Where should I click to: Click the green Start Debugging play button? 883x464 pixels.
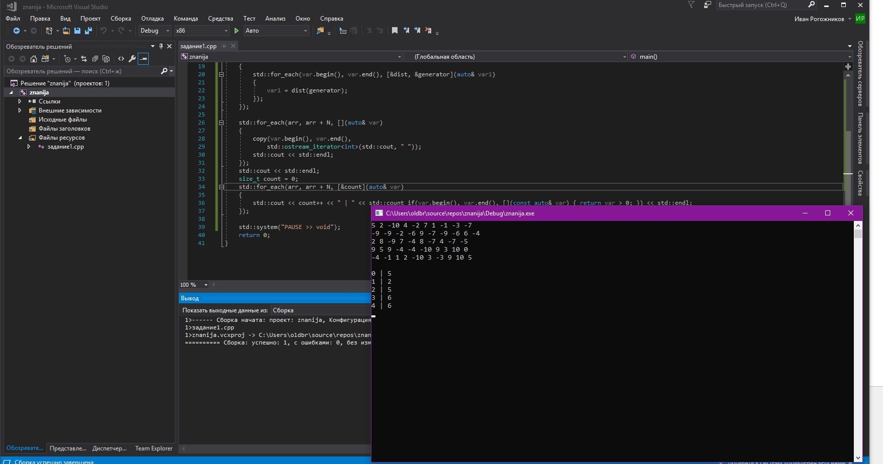(x=237, y=31)
